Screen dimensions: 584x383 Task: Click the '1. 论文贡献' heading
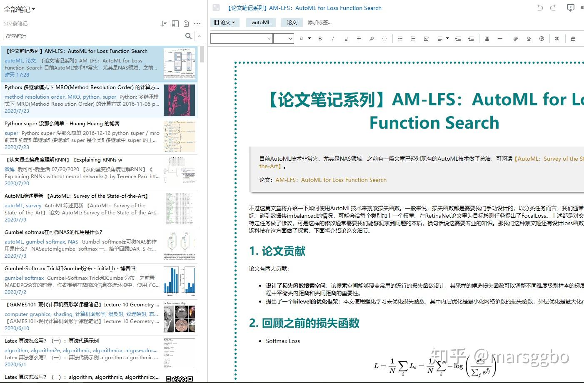[277, 251]
